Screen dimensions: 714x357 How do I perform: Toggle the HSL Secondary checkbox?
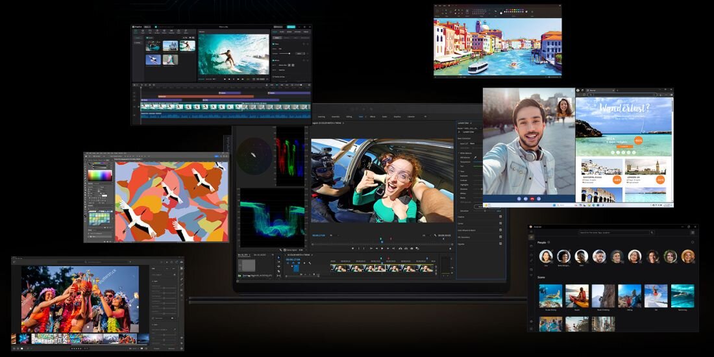tap(500, 237)
